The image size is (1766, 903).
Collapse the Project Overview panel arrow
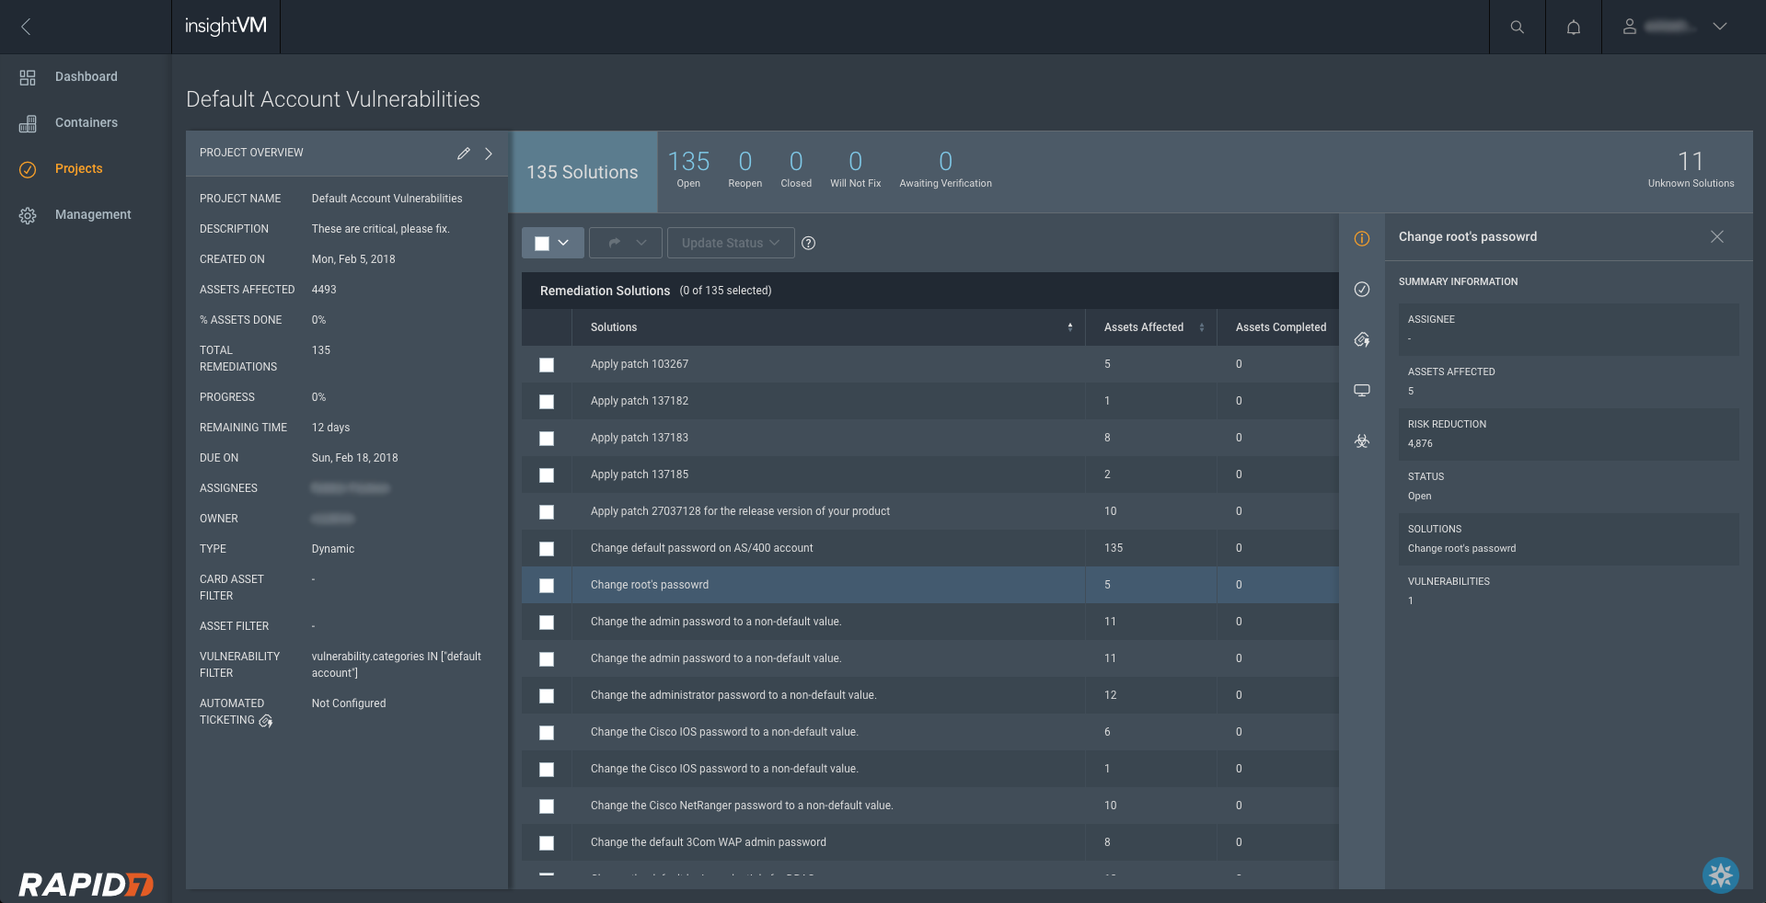tap(489, 154)
